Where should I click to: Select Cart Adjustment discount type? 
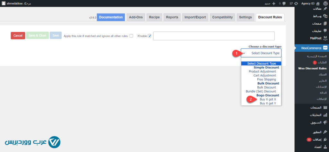tap(265, 75)
